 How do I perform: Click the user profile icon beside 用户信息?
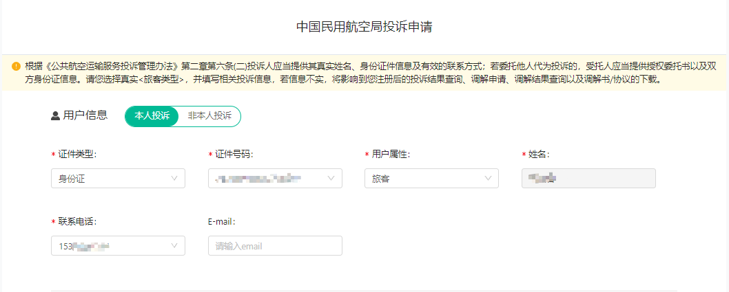(56, 116)
